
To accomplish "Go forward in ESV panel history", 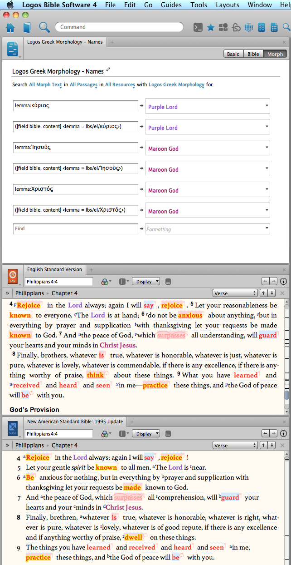I will click(274, 282).
